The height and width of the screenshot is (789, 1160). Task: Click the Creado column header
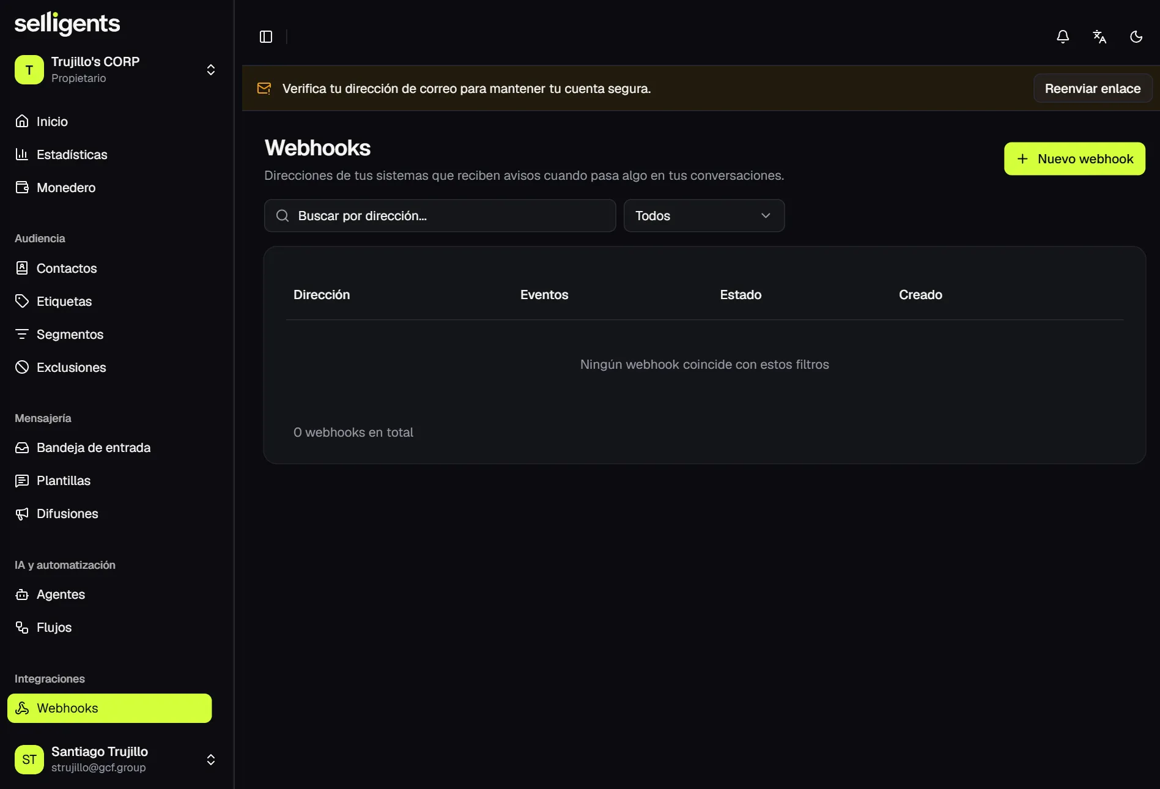pos(920,295)
